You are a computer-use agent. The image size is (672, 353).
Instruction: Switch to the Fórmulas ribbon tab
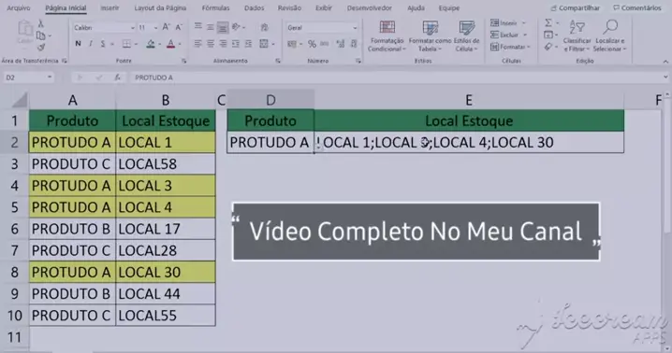(x=215, y=7)
